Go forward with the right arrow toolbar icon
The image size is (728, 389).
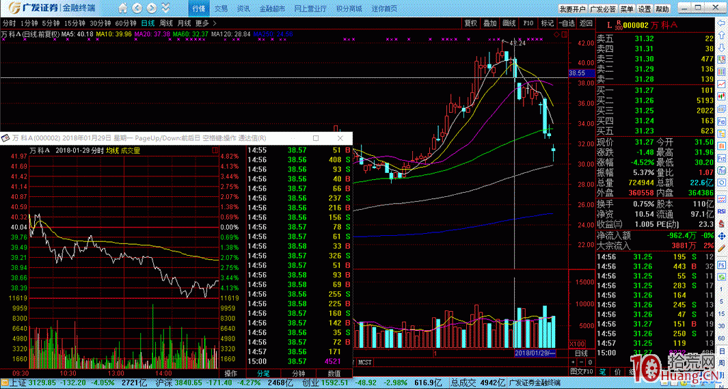(151, 8)
